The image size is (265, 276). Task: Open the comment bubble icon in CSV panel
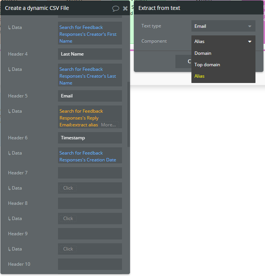(116, 8)
